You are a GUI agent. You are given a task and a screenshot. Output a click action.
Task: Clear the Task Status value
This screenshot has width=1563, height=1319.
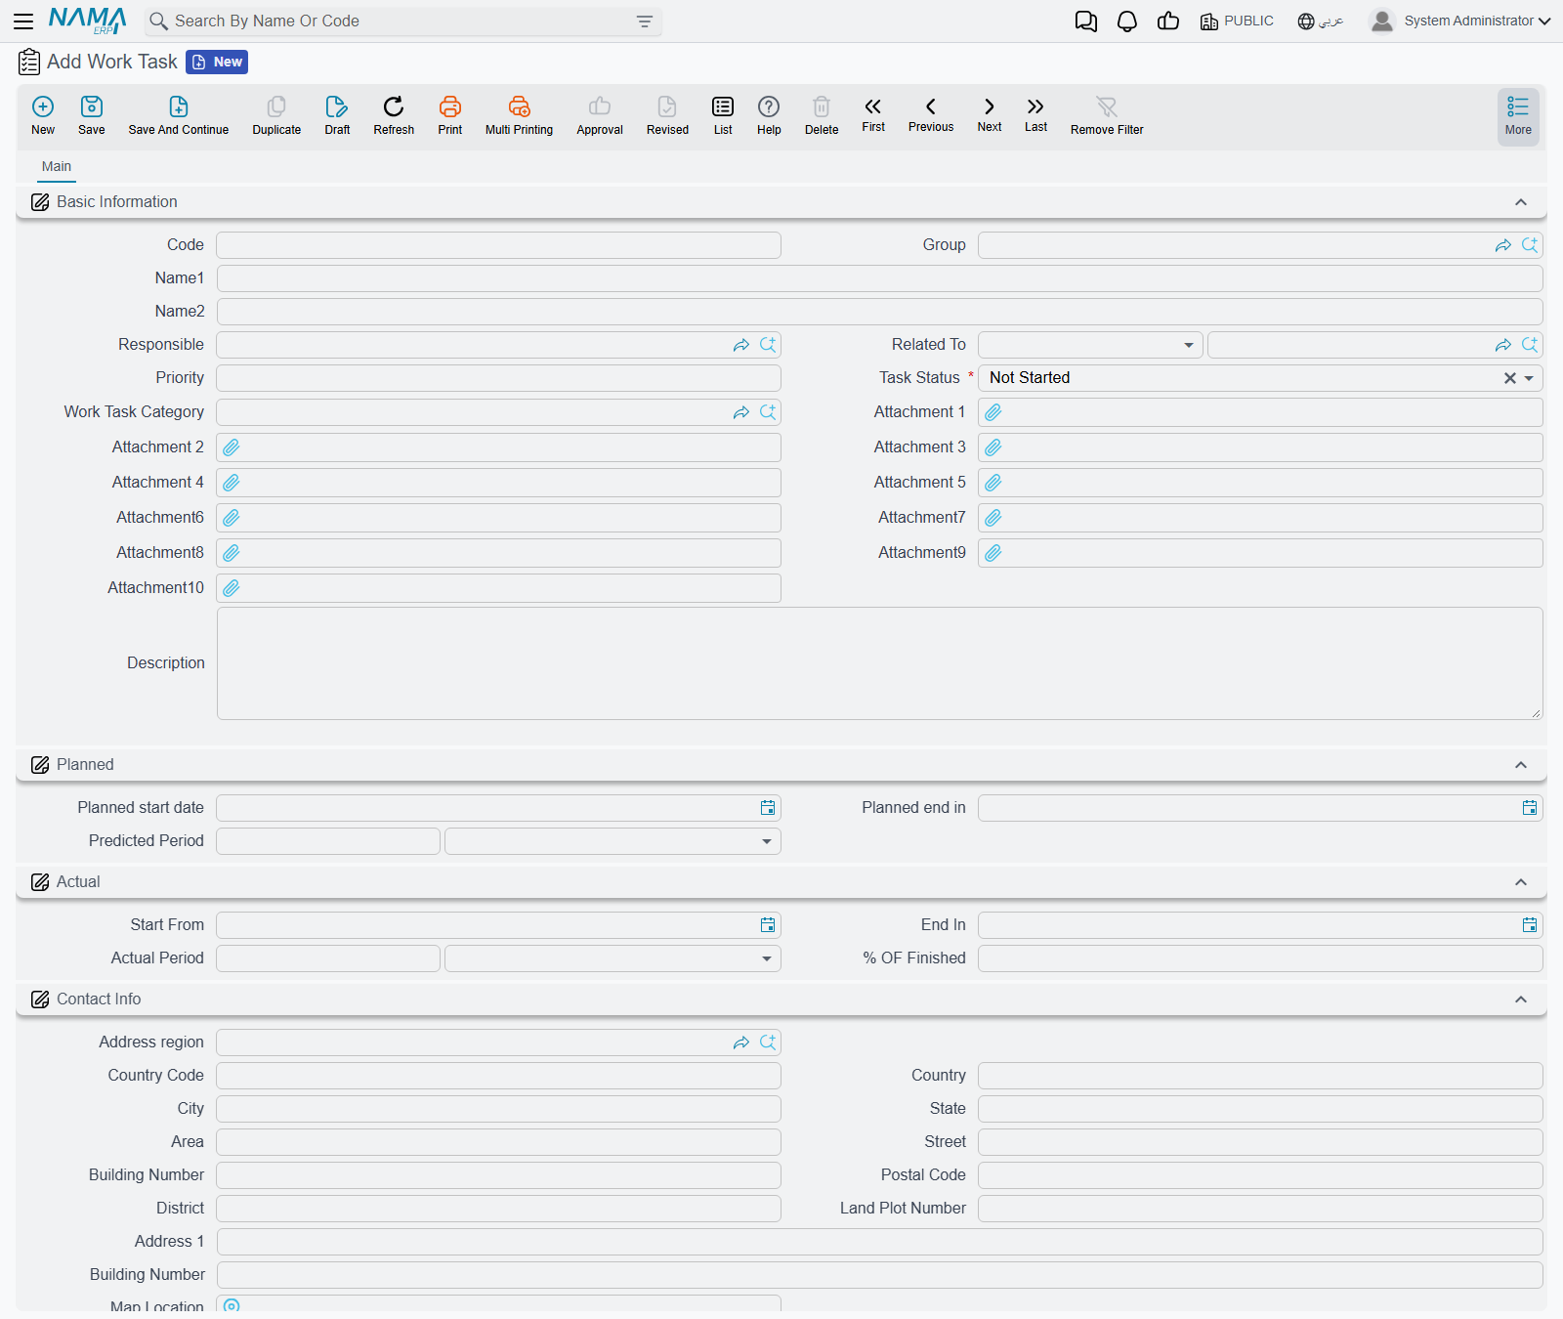point(1510,378)
